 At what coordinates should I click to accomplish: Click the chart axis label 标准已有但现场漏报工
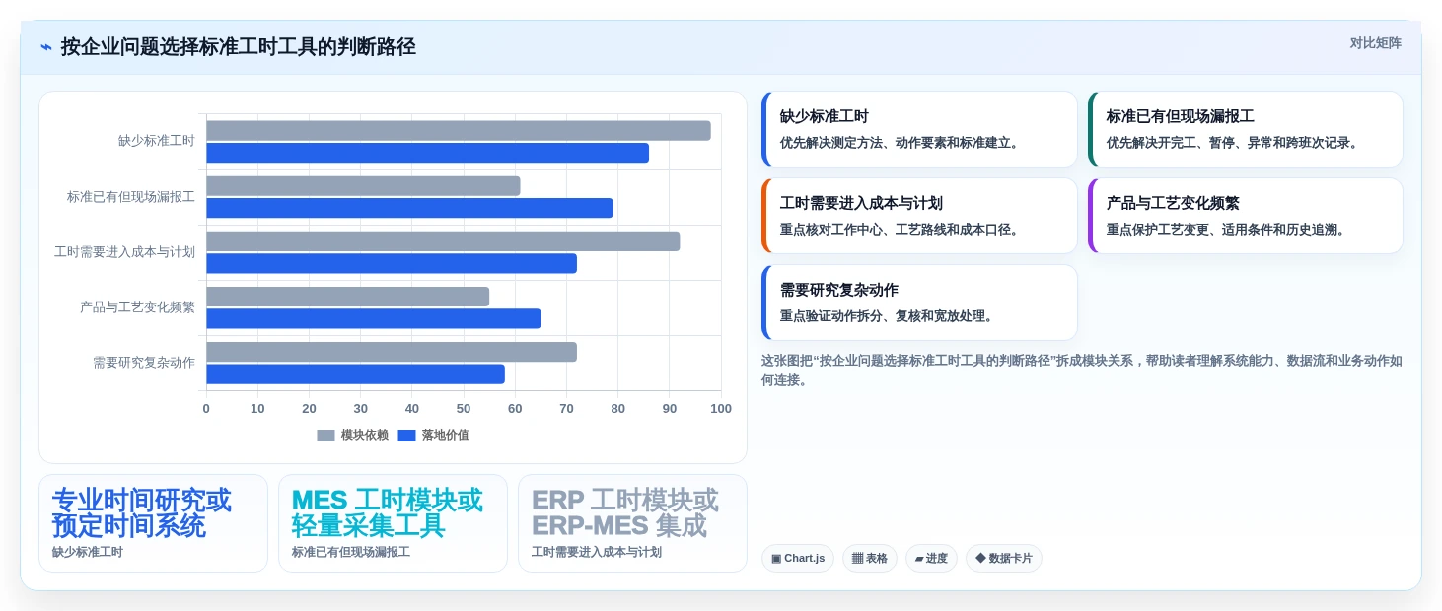point(131,197)
